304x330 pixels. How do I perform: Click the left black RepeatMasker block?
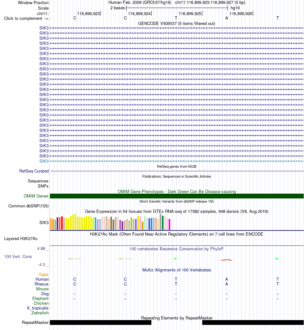100,322
